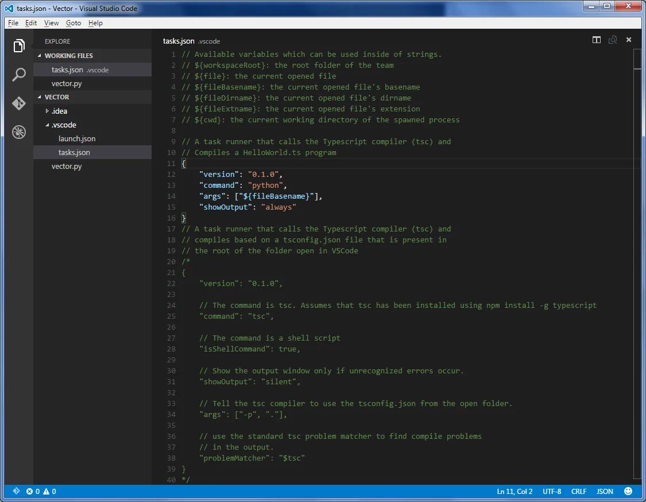Open the Search view icon
Screen dimensions: 646x502
pos(18,75)
